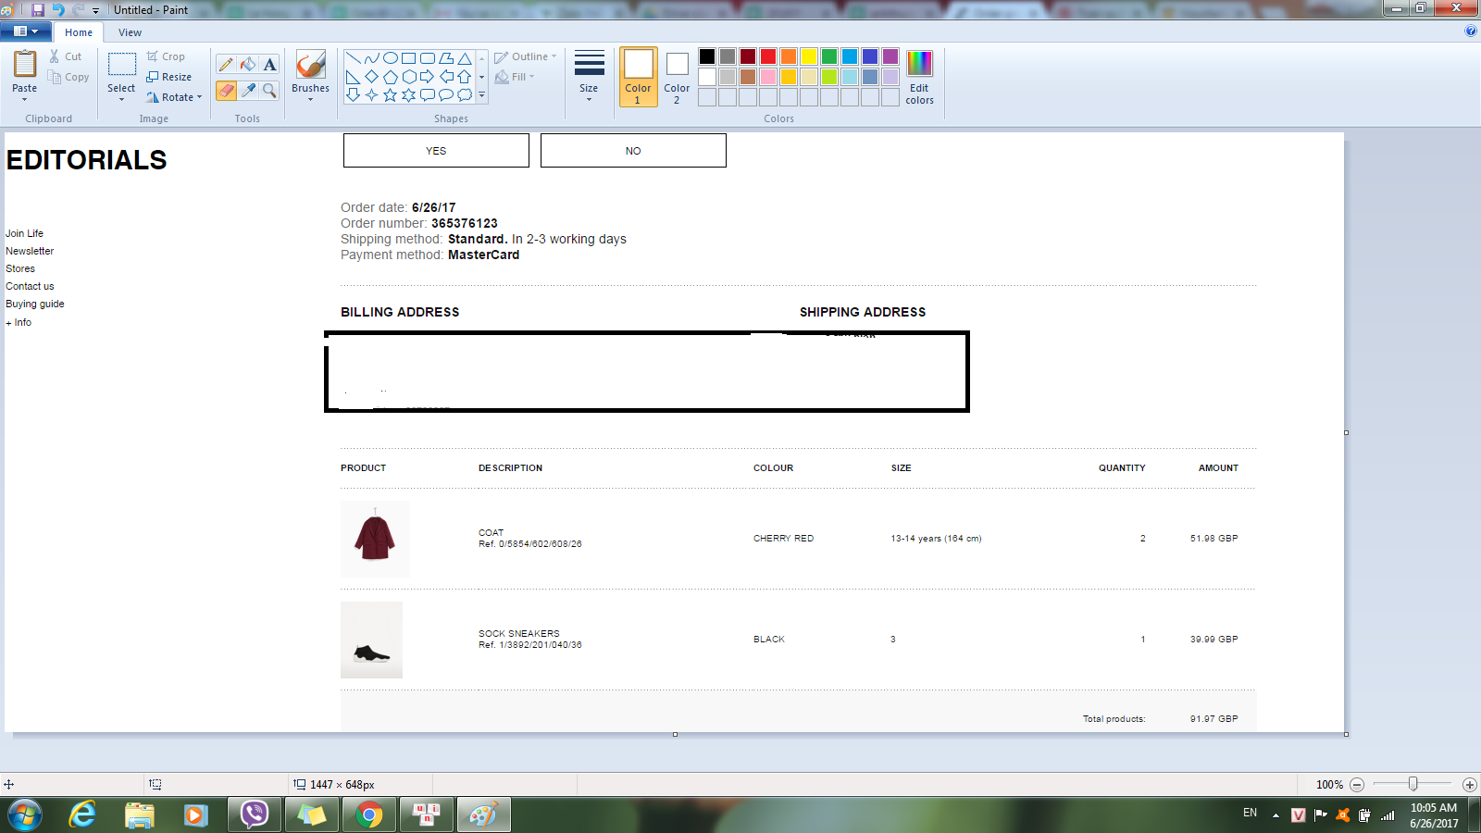Select the Pencil tool

(226, 65)
